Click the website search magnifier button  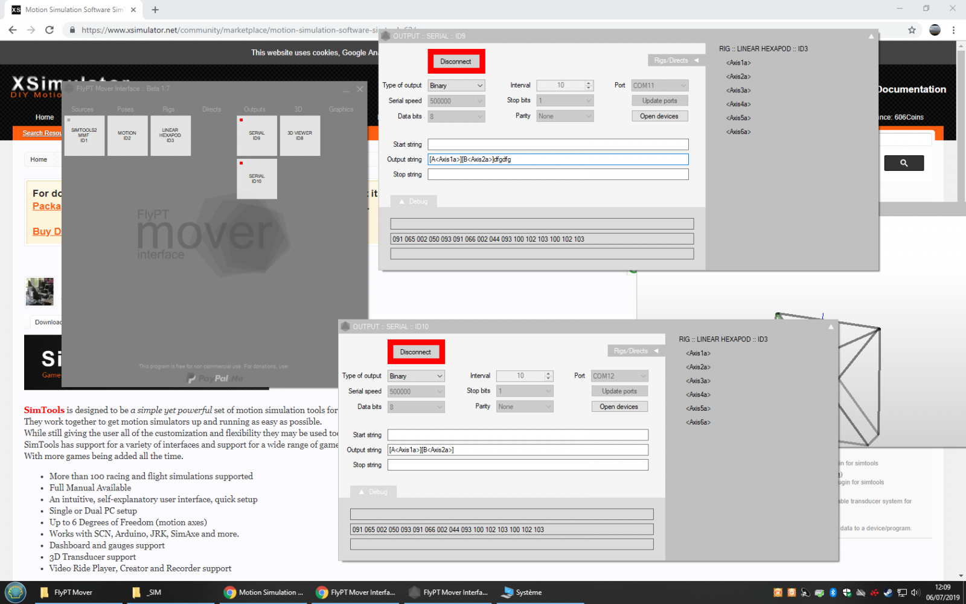904,163
